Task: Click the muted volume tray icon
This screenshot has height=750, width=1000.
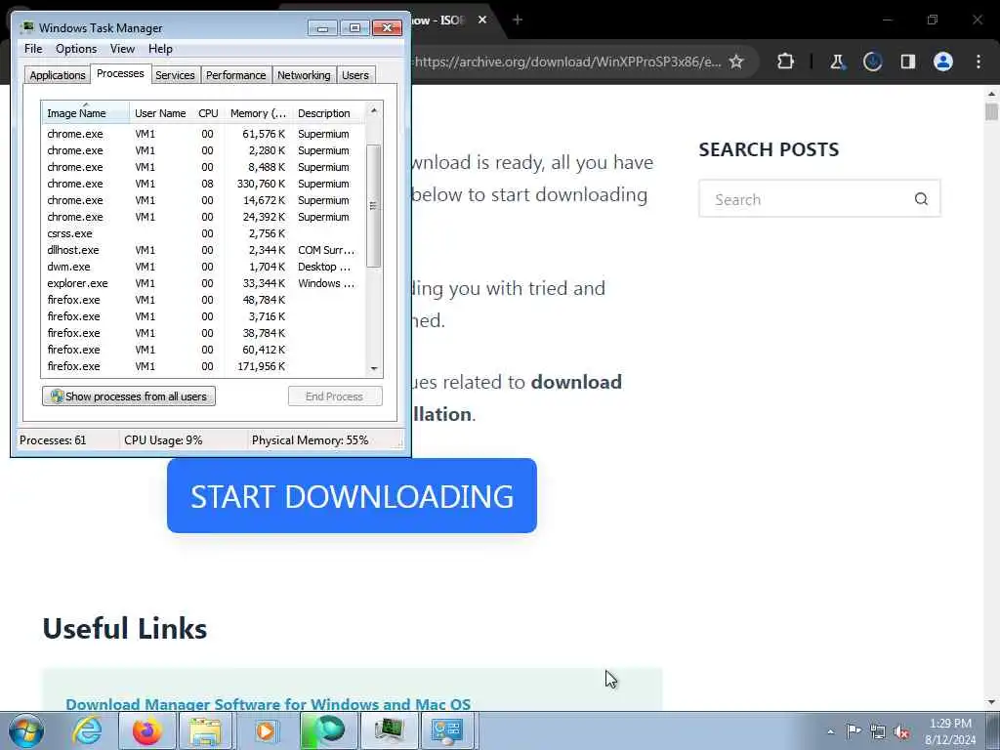Action: click(x=901, y=731)
